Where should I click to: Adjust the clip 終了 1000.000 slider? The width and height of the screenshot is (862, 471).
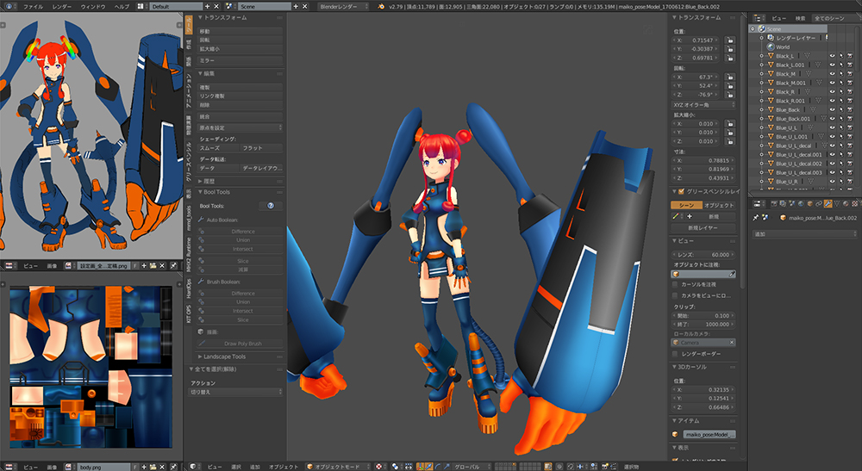click(x=703, y=325)
